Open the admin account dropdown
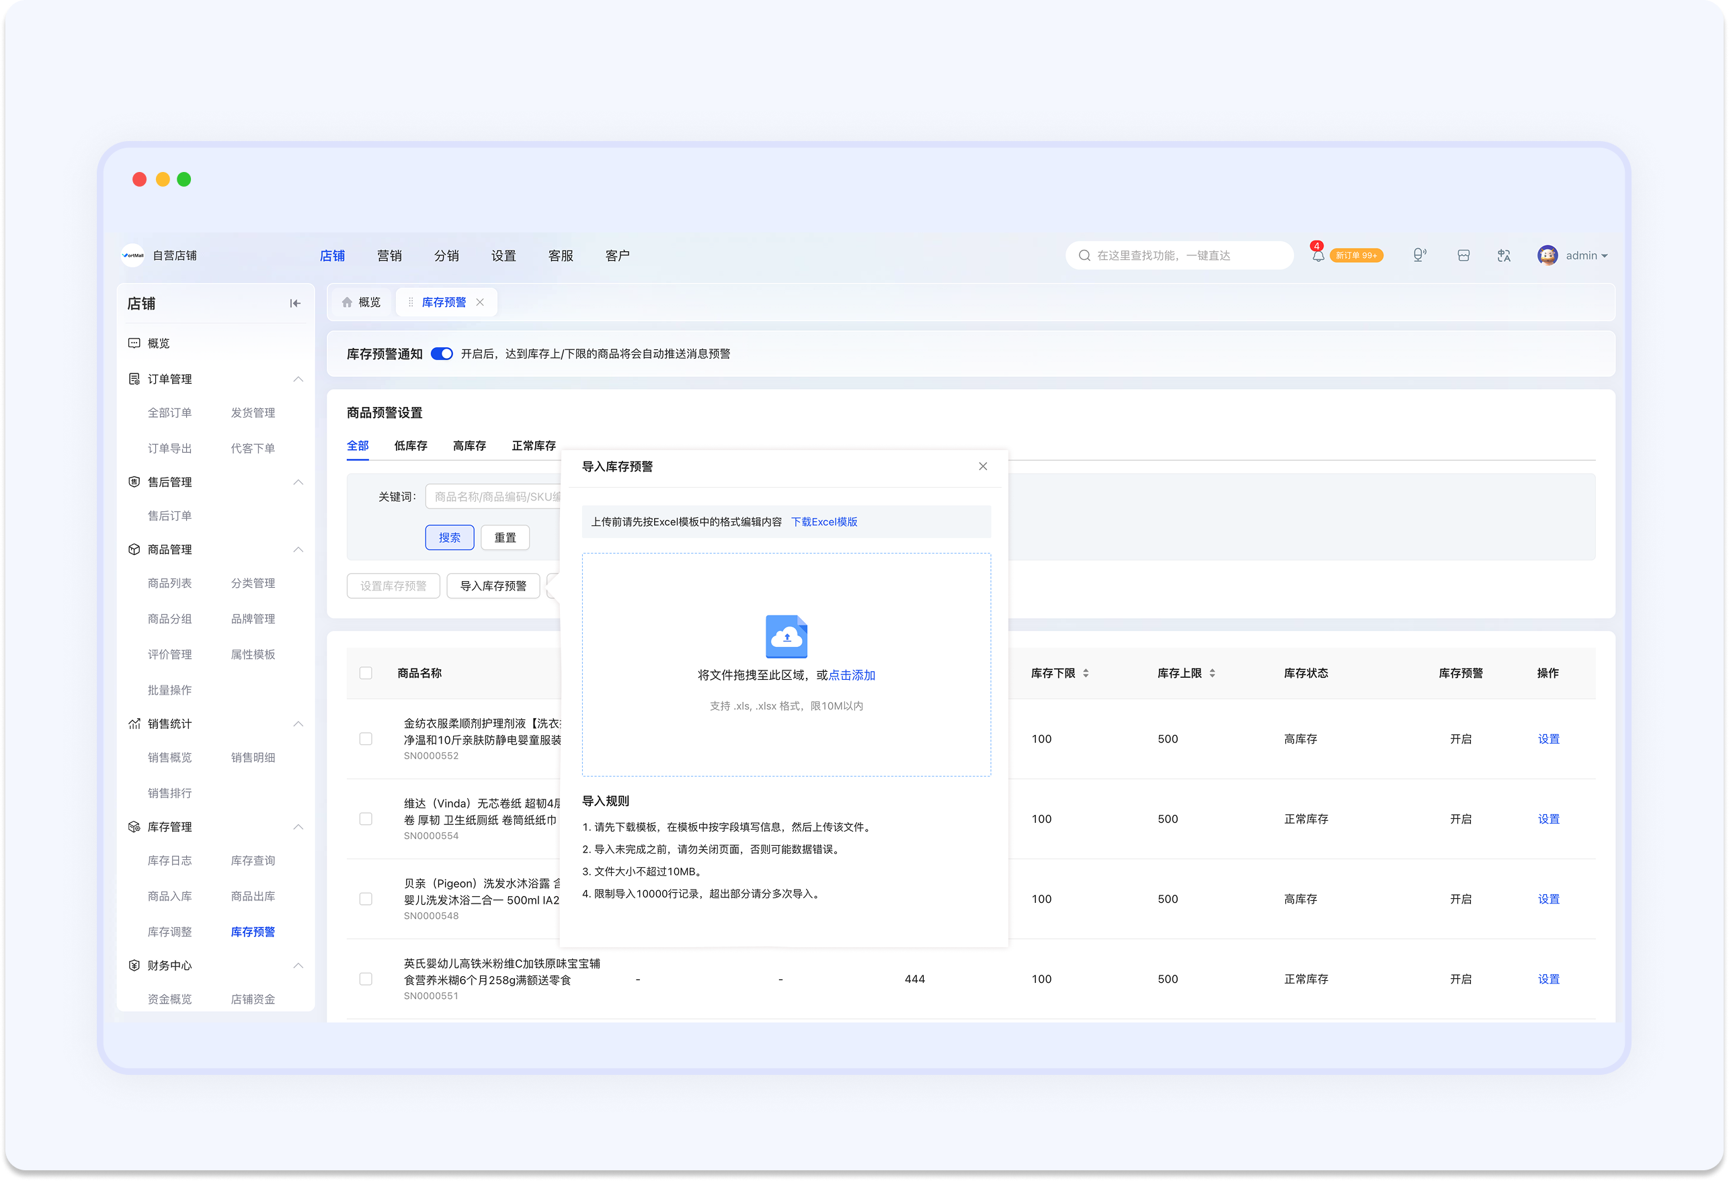This screenshot has height=1181, width=1729. tap(1586, 255)
